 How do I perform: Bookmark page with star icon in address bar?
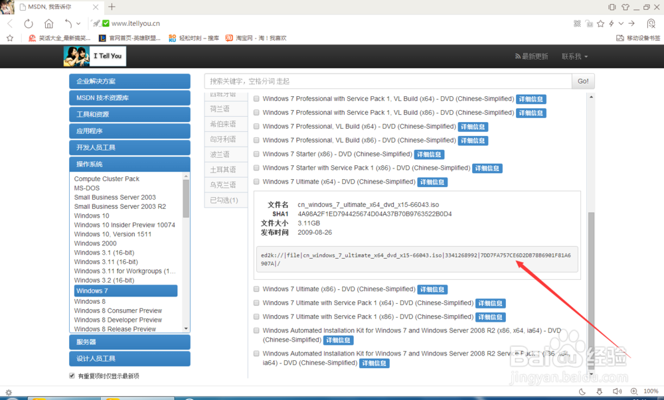(600, 24)
